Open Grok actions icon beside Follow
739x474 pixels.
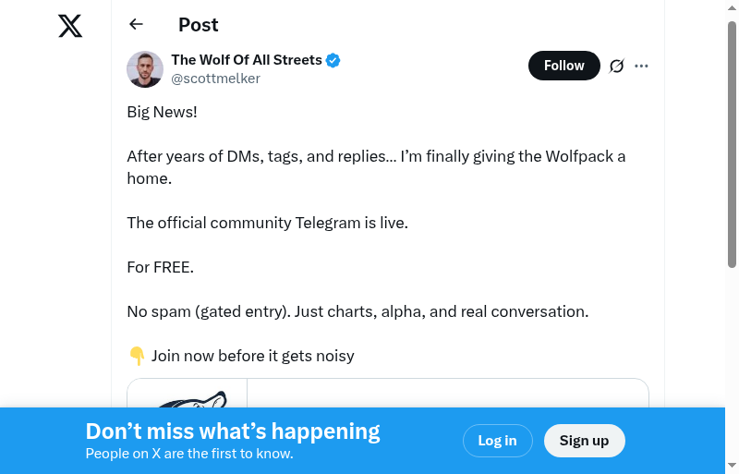[616, 66]
